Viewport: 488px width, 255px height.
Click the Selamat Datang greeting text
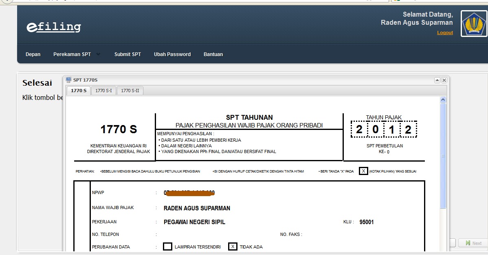pyautogui.click(x=428, y=15)
